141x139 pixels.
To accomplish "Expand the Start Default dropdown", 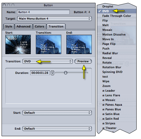I will [57, 113].
